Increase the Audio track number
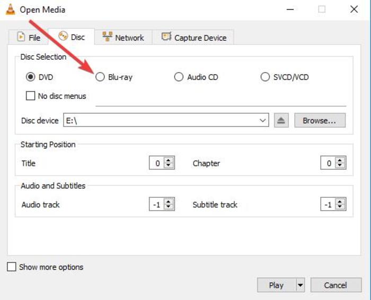 169,202
